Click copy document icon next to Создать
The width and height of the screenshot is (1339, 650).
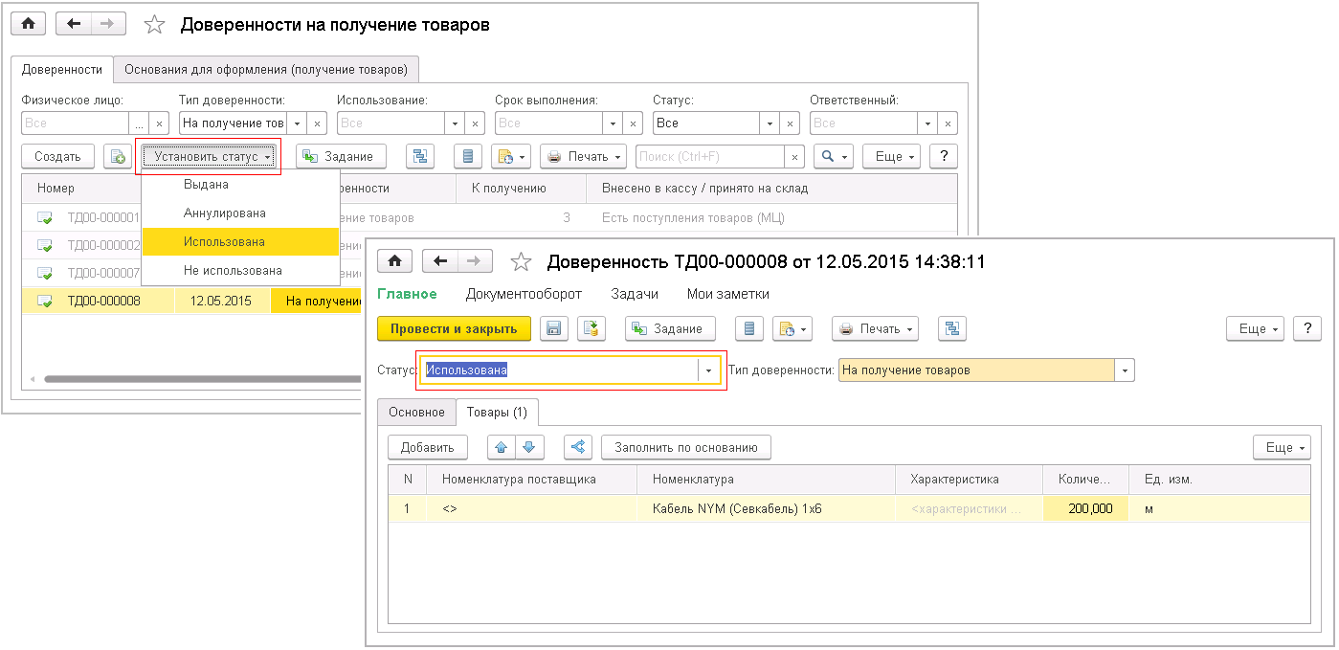(x=118, y=156)
